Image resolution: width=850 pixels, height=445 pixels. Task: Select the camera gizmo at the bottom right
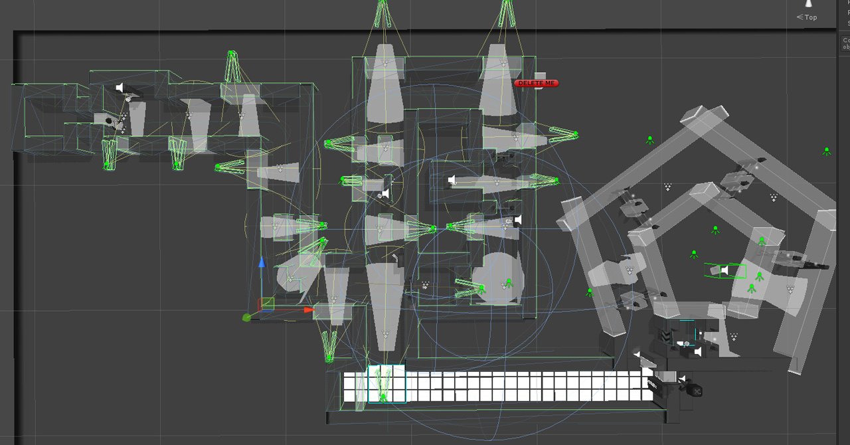(695, 391)
